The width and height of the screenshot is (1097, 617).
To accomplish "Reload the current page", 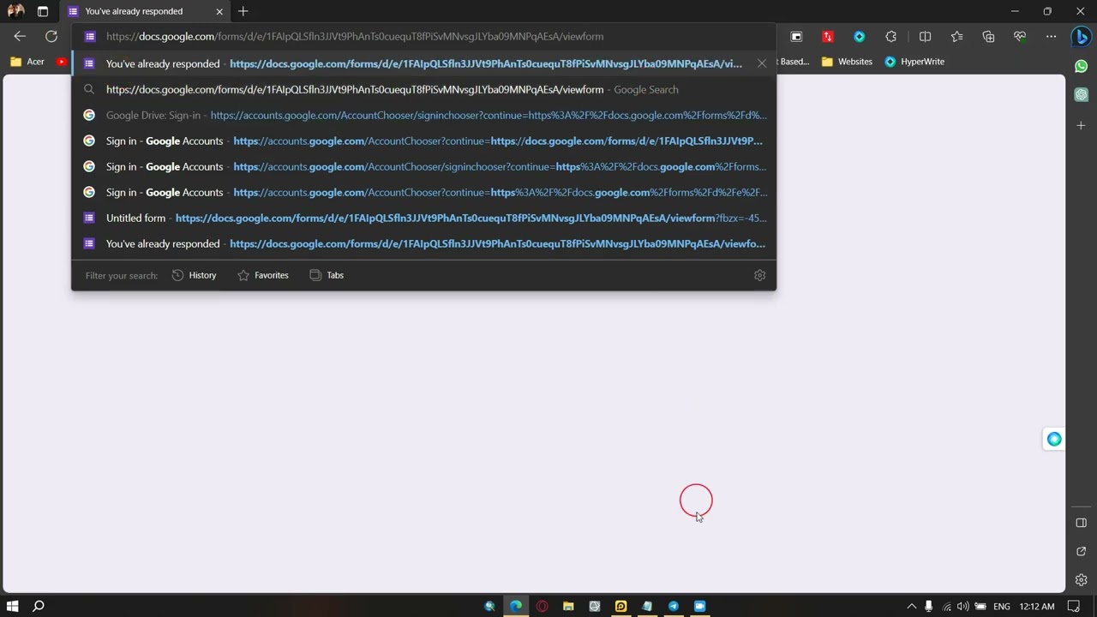I will [51, 37].
